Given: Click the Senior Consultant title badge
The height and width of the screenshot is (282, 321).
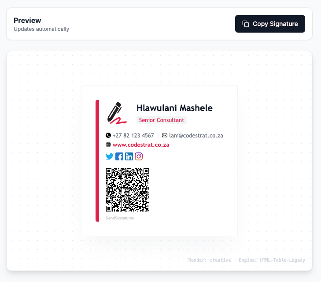Looking at the screenshot, I should tap(162, 120).
